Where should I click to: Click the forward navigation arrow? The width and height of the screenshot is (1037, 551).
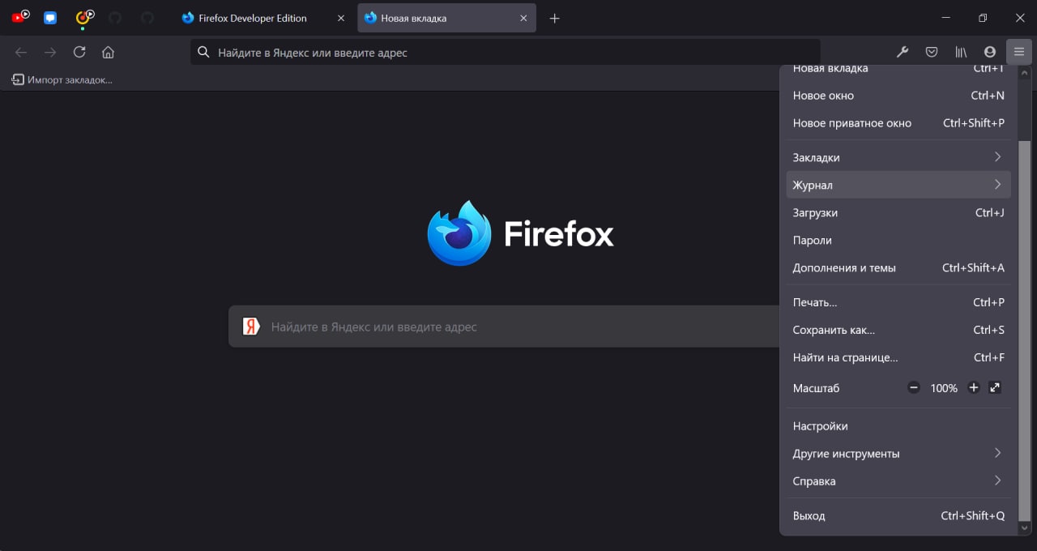pos(50,53)
